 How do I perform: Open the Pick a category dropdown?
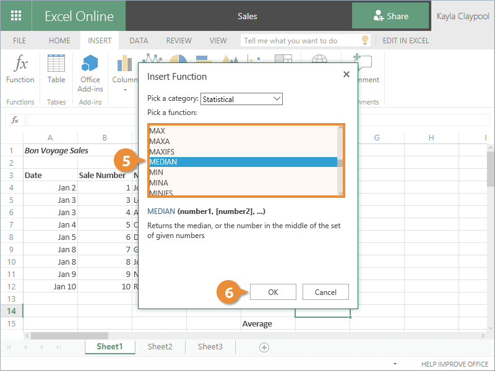241,99
